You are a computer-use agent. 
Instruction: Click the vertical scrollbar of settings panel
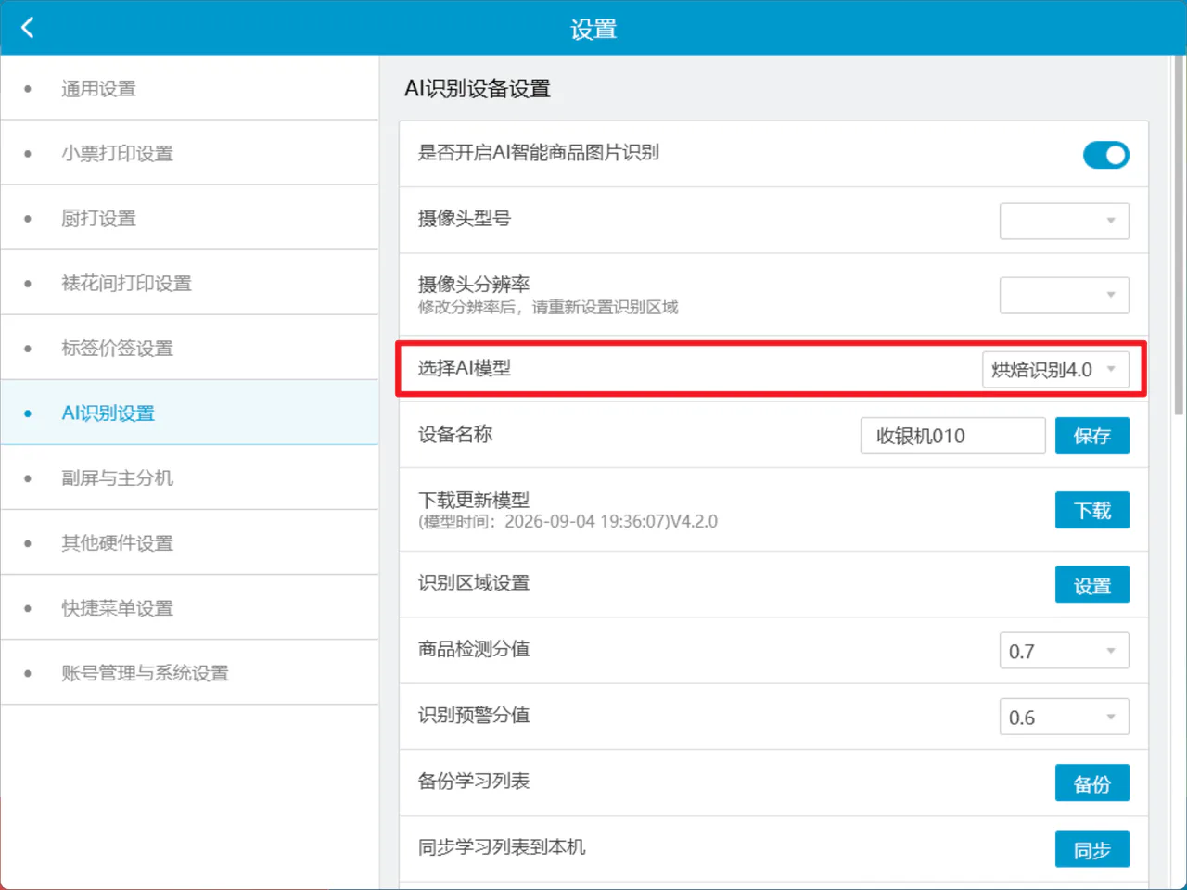coord(1179,235)
